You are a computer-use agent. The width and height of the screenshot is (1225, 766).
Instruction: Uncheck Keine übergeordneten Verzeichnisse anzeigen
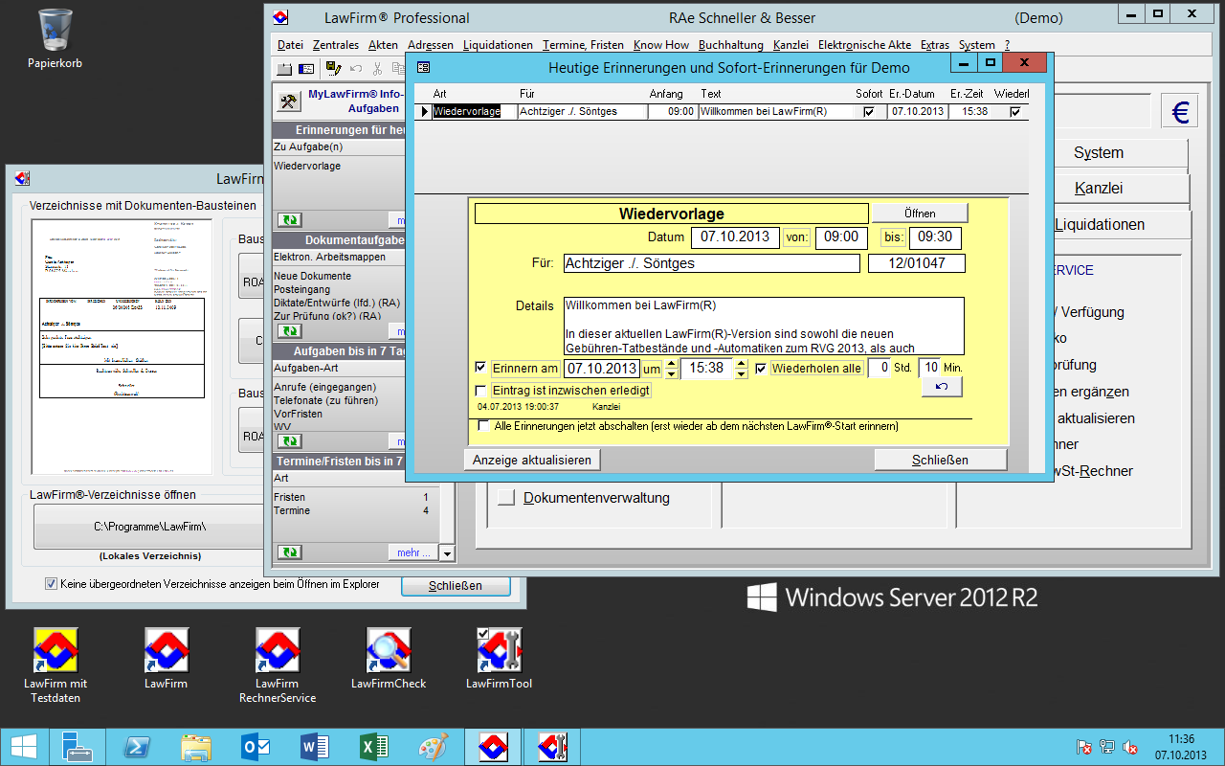(x=51, y=583)
